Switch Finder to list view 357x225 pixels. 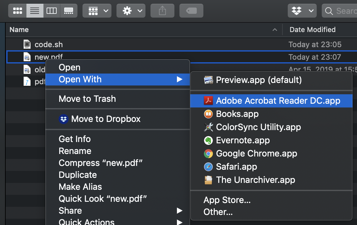tap(35, 11)
